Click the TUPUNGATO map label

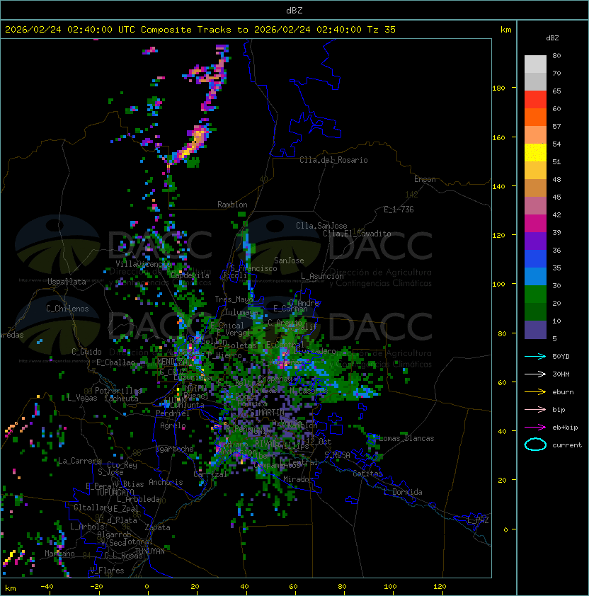[x=115, y=493]
